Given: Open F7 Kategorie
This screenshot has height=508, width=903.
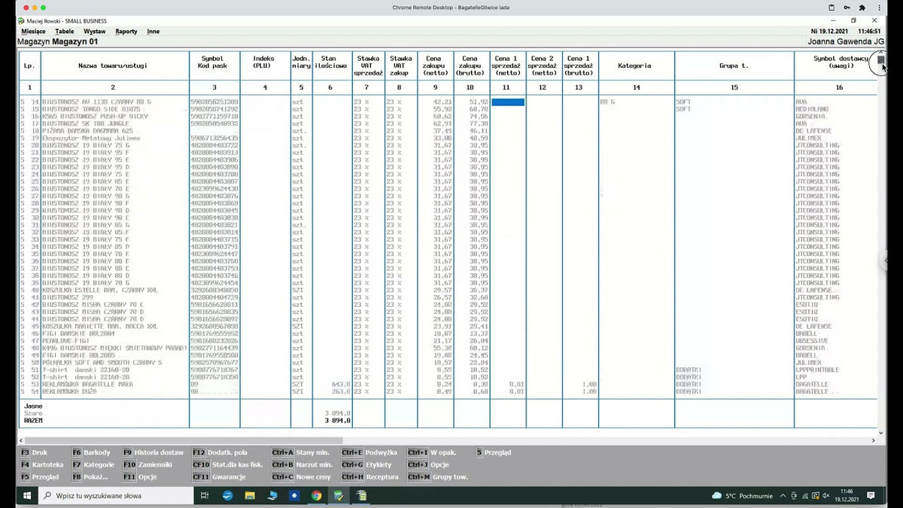Looking at the screenshot, I should click(93, 464).
